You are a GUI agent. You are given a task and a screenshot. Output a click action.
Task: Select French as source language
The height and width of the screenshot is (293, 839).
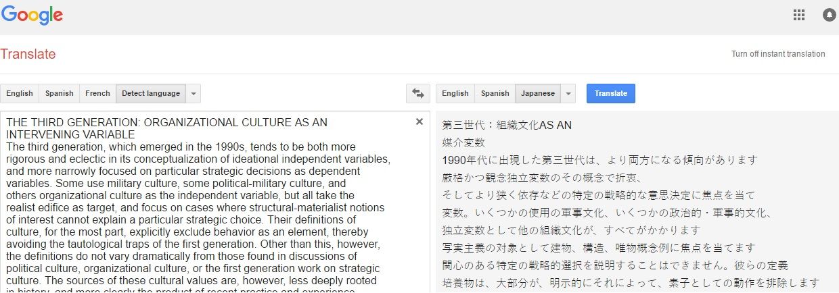tap(97, 93)
